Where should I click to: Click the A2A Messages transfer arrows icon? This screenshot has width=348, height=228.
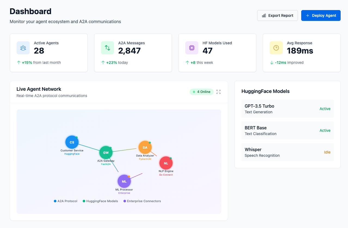(x=107, y=48)
